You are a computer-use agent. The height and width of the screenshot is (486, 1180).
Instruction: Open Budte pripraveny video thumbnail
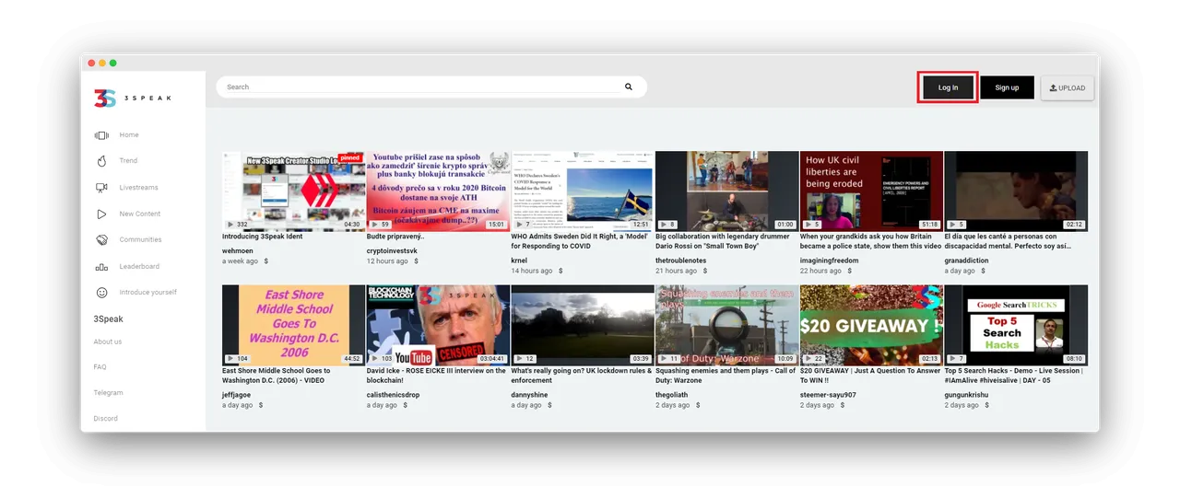click(438, 191)
